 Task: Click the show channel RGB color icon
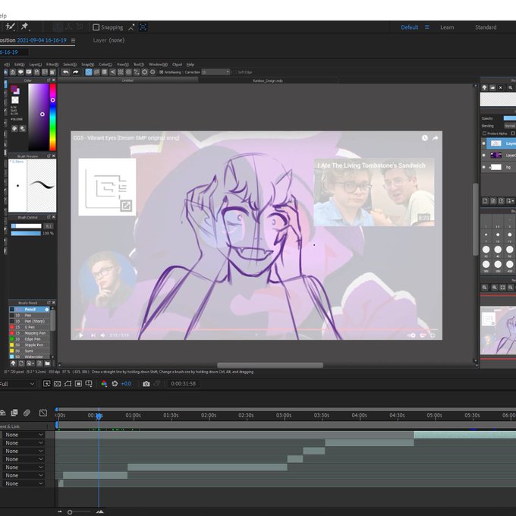coord(104,384)
